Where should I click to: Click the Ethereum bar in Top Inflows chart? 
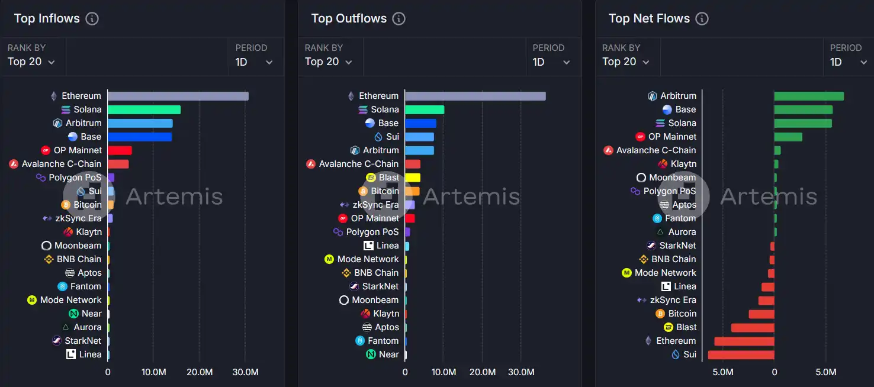pyautogui.click(x=178, y=96)
